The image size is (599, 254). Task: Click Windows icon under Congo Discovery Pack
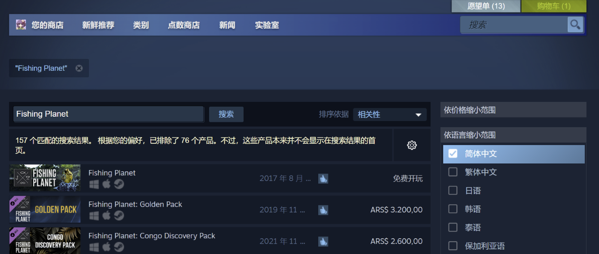pos(94,247)
